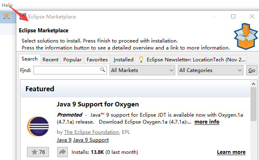The image size is (259, 160).
Task: Switch to the Recent tab
Action: [x=51, y=60]
